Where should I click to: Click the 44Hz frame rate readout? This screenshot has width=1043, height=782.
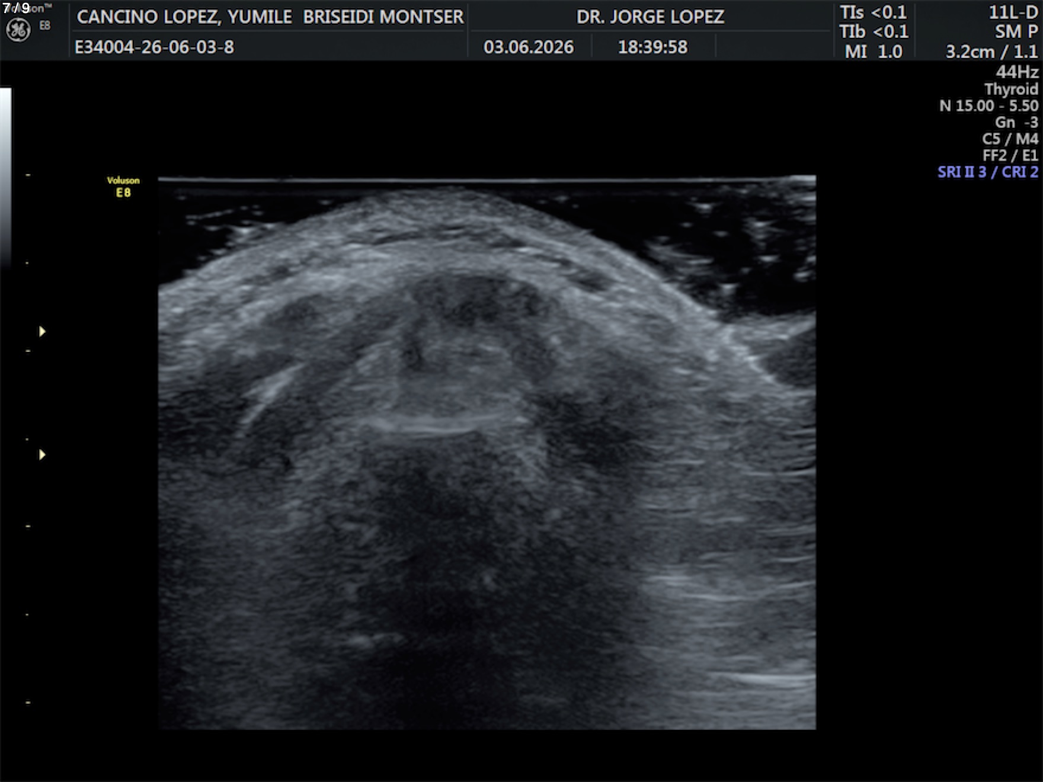click(1017, 72)
